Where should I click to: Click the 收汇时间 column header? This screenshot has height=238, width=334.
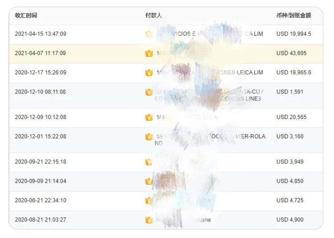tap(26, 16)
